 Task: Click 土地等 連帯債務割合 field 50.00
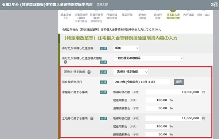pyautogui.click(x=157, y=134)
